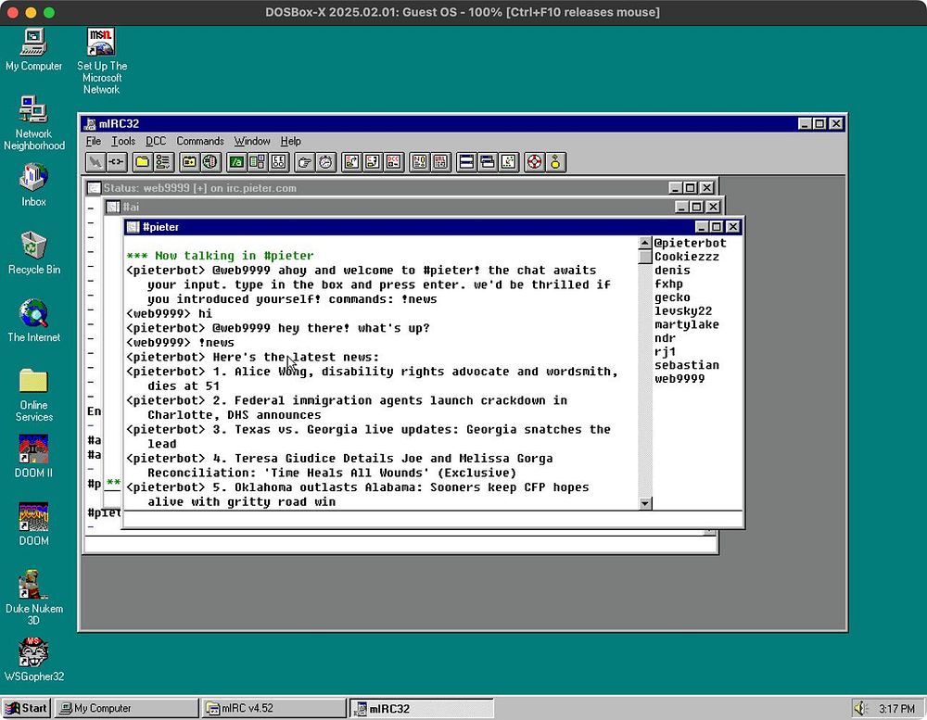Screen dimensions: 927x720
Task: Click the globe List Channels toolbar icon
Action: (210, 162)
